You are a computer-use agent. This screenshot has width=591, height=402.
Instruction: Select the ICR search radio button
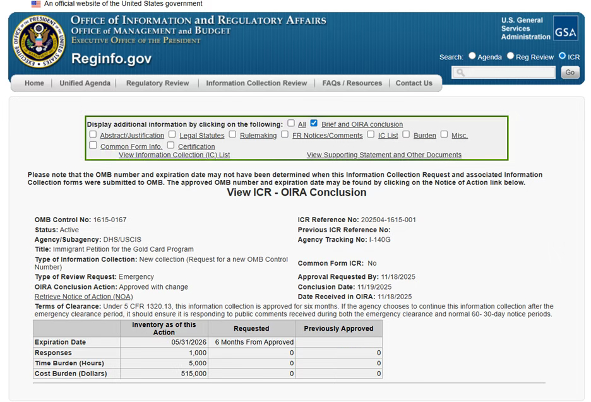[x=563, y=56]
